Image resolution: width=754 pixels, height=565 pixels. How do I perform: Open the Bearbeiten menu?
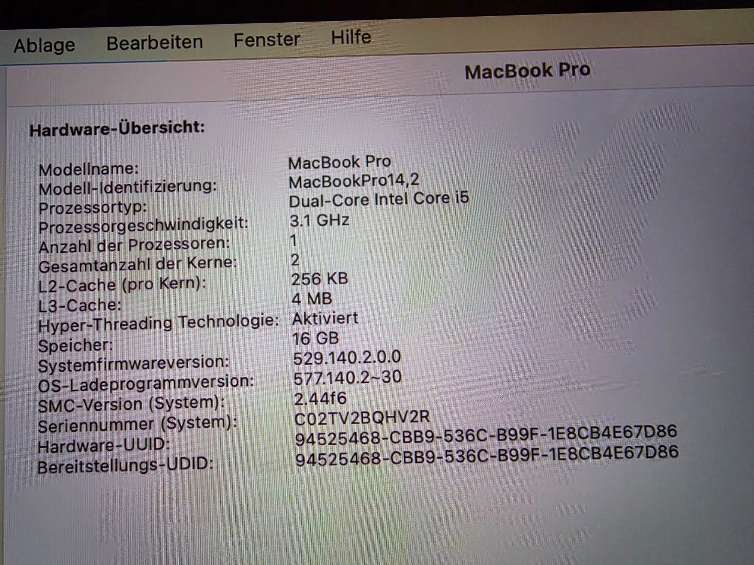pos(155,42)
